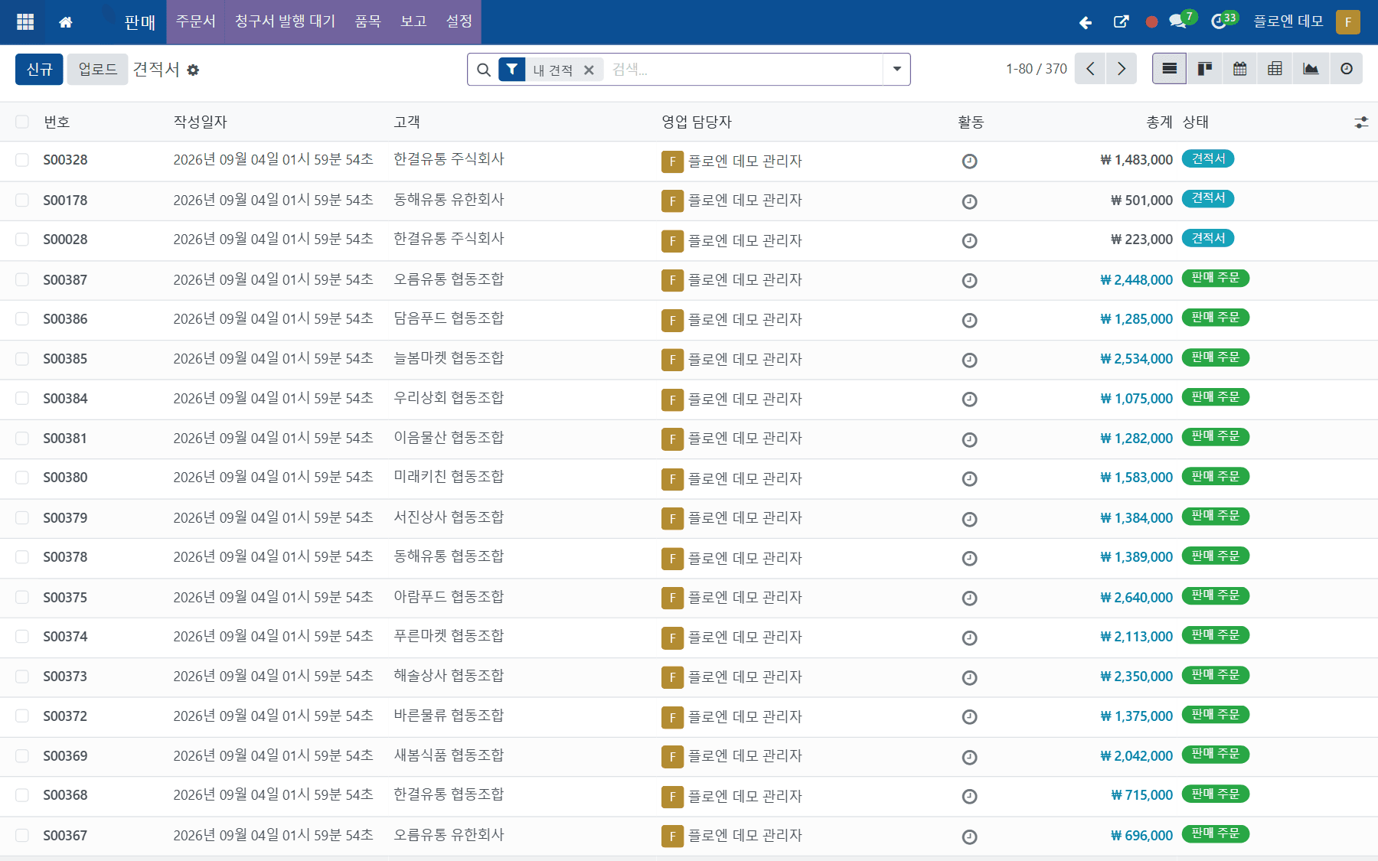Sort by the 영업 담당자 column header
The height and width of the screenshot is (861, 1378).
pos(697,122)
